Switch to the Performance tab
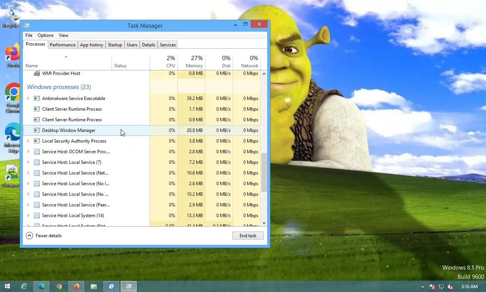The width and height of the screenshot is (486, 292). pos(63,45)
